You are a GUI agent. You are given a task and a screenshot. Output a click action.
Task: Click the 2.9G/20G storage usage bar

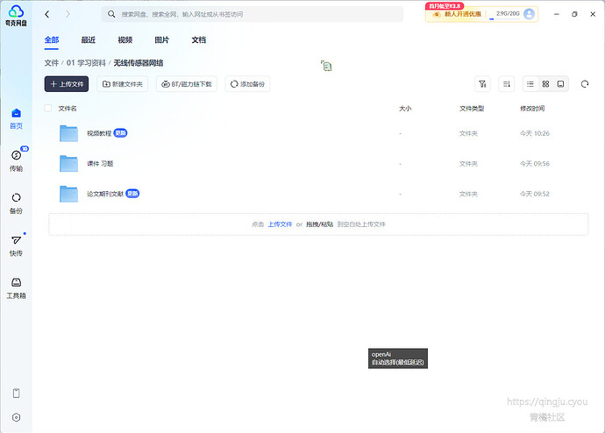click(x=506, y=14)
